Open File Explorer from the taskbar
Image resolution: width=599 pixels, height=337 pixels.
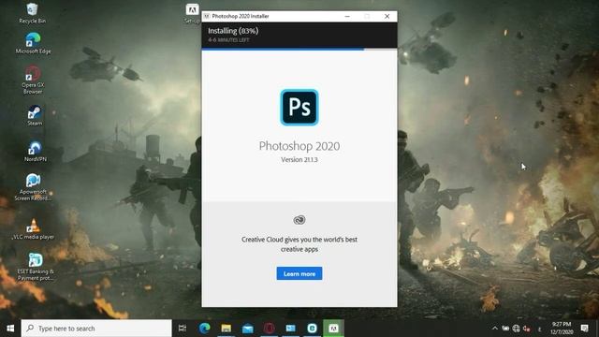(226, 329)
